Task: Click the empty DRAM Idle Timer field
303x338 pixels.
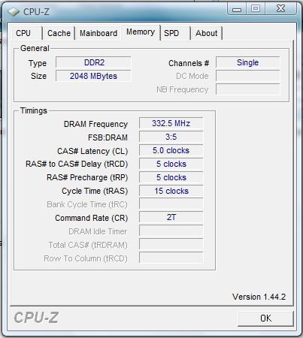Action: point(171,231)
